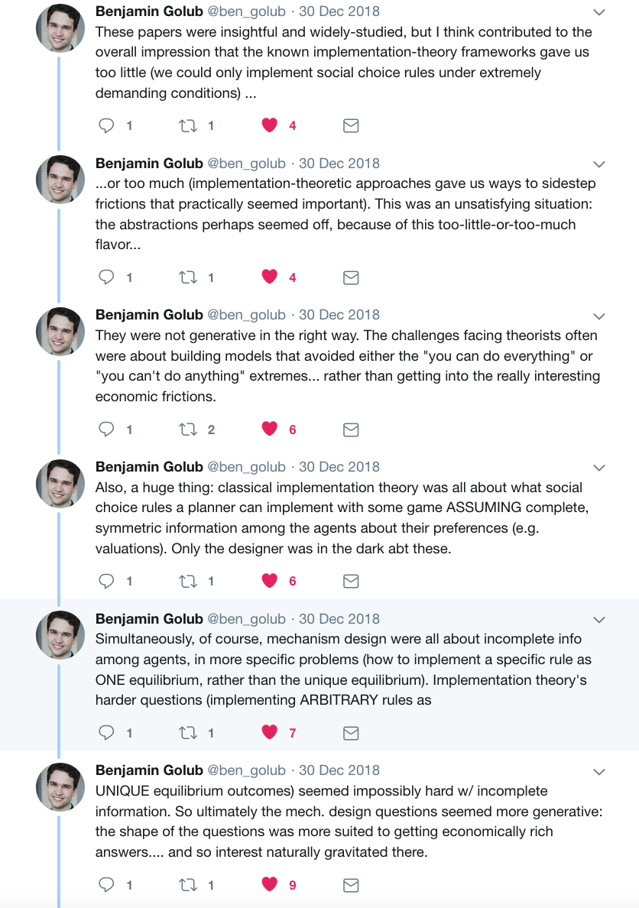Toggle like on the tweet with 9 likes
639x908 pixels.
tap(269, 884)
